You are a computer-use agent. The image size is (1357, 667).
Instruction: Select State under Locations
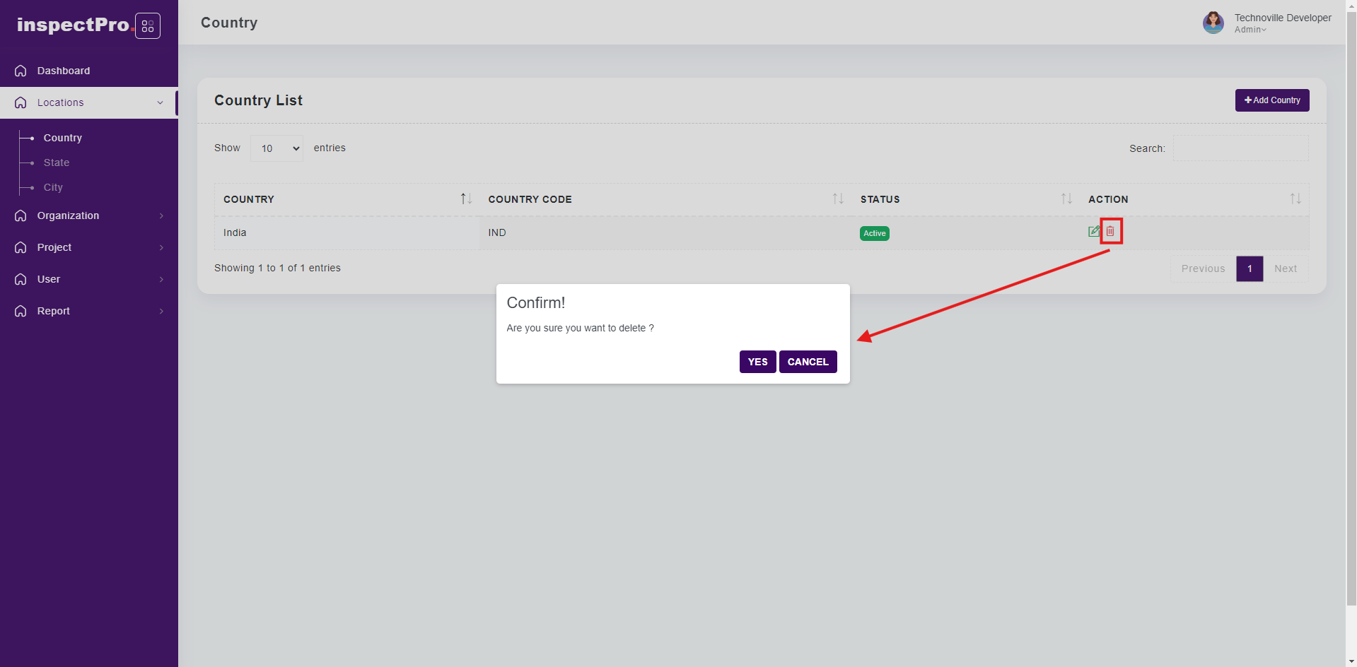tap(57, 163)
